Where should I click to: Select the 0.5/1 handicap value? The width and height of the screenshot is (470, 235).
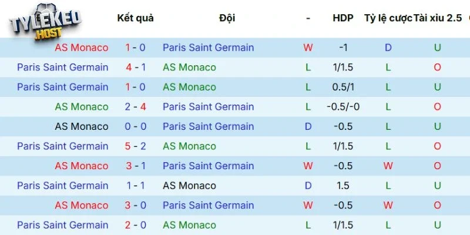[343, 87]
